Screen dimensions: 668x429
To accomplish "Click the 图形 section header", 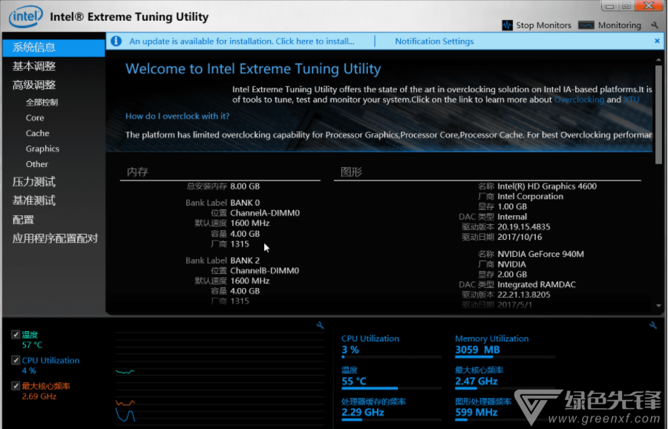I will click(352, 172).
